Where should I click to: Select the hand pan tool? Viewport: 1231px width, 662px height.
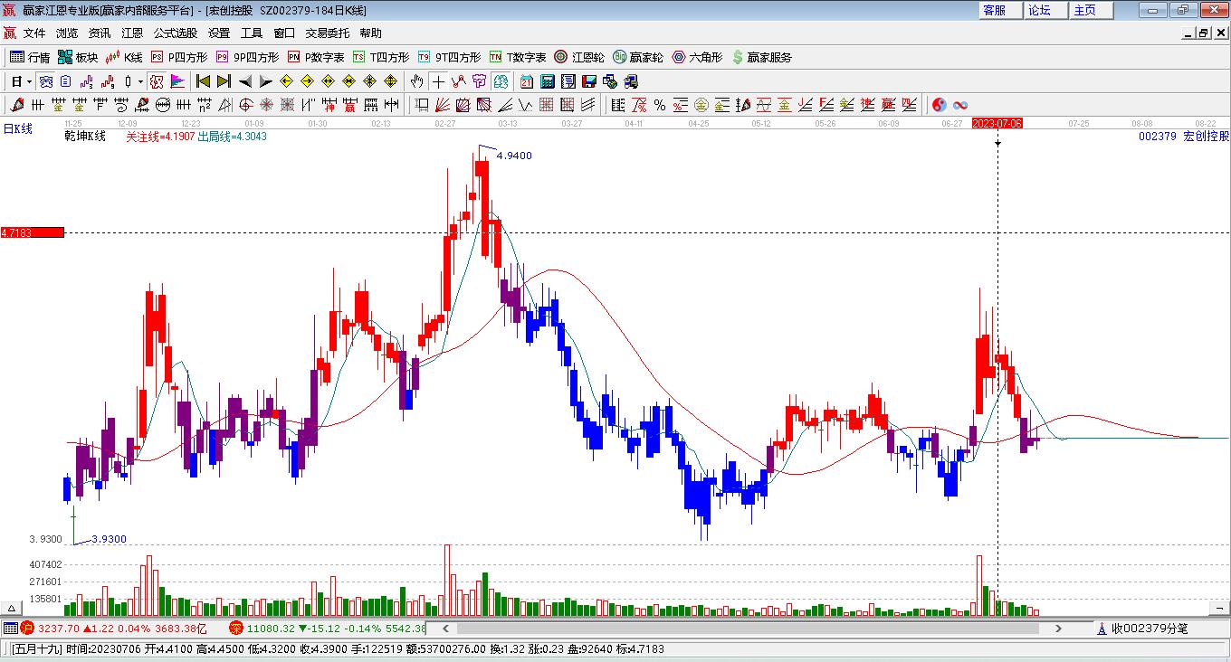(416, 81)
